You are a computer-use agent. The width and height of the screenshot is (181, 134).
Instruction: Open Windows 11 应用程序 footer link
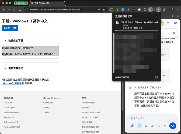point(12,127)
